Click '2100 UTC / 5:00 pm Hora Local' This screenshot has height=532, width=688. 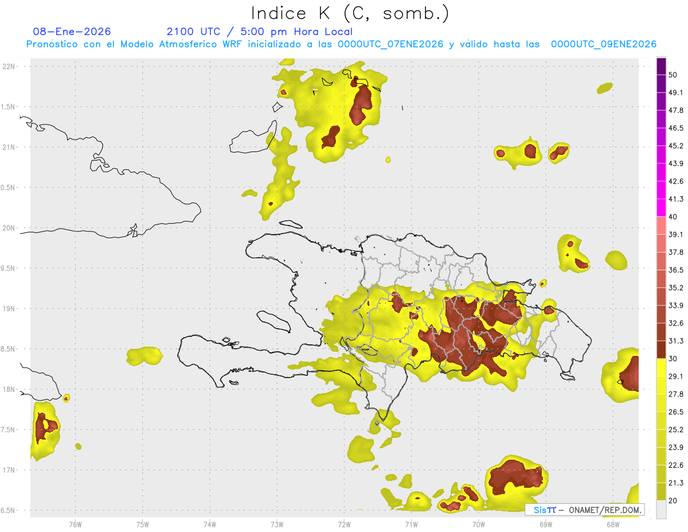(x=260, y=32)
